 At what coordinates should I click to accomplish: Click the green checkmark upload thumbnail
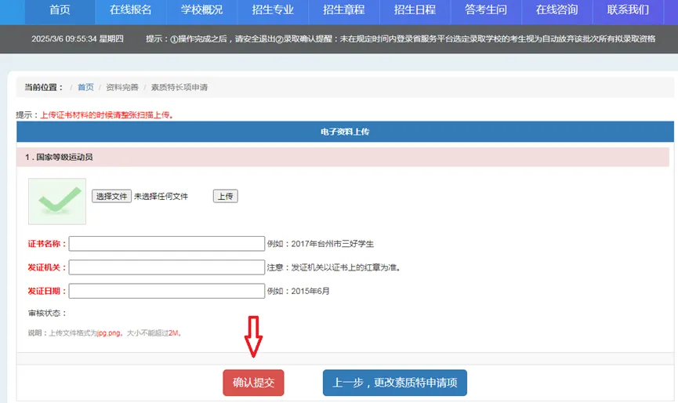(x=57, y=201)
